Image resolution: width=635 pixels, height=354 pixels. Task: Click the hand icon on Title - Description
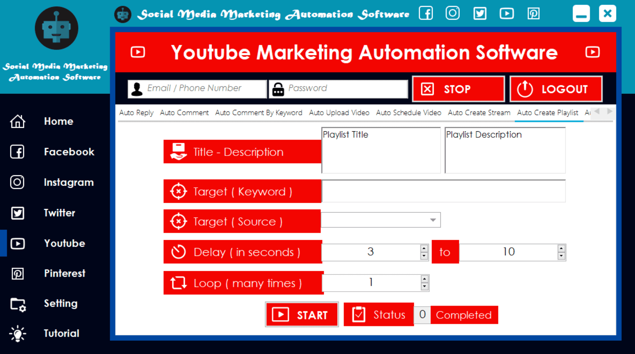178,152
